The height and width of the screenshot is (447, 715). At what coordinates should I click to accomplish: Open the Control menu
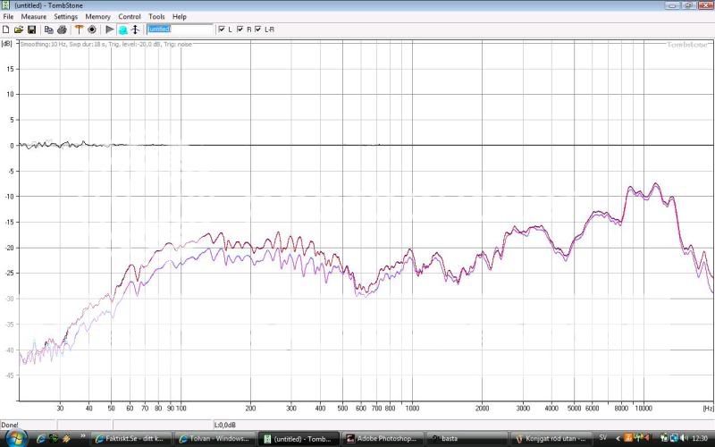(130, 17)
